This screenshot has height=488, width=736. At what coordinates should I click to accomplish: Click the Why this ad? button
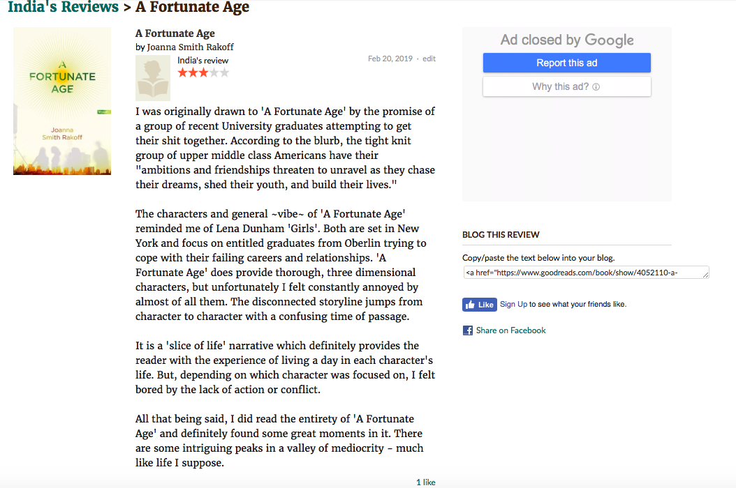click(566, 87)
